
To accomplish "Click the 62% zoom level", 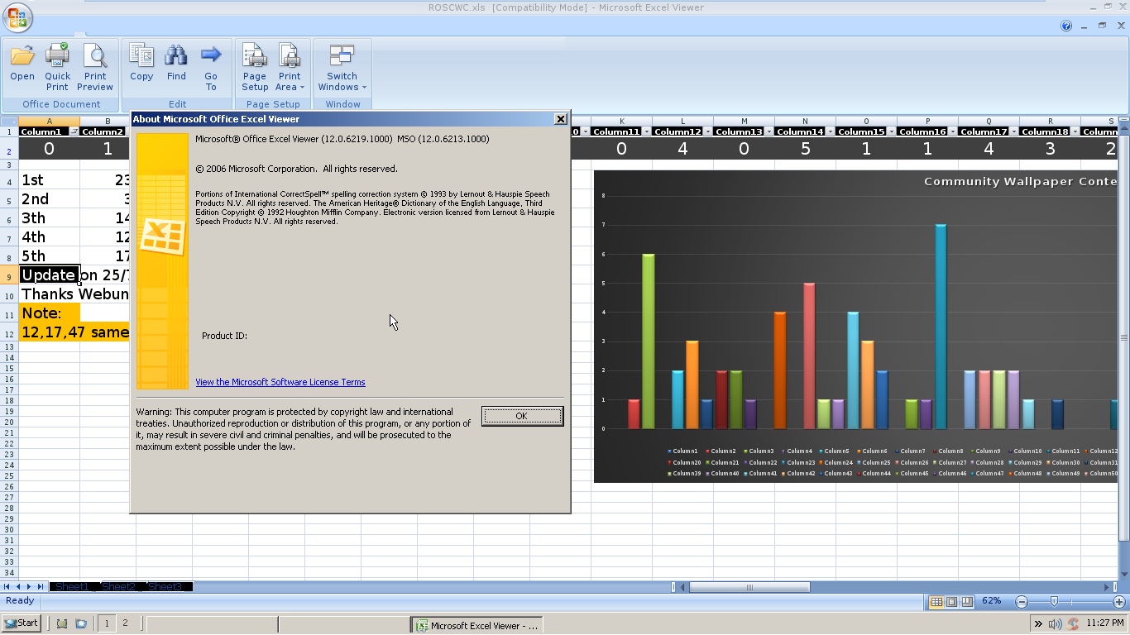I will pyautogui.click(x=992, y=601).
